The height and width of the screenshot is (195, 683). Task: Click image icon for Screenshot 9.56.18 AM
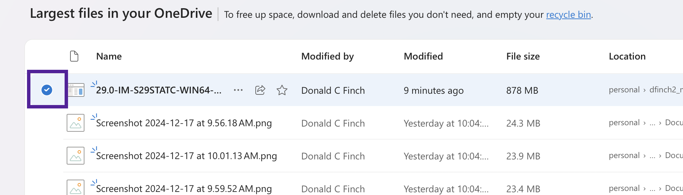[x=76, y=123]
